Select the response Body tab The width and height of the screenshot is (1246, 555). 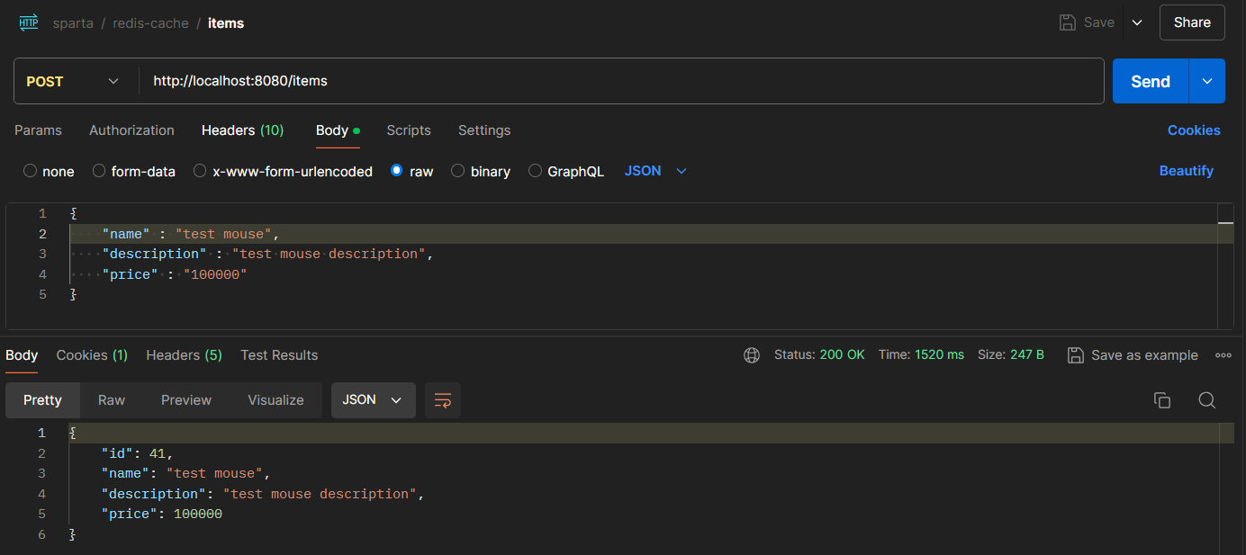22,355
